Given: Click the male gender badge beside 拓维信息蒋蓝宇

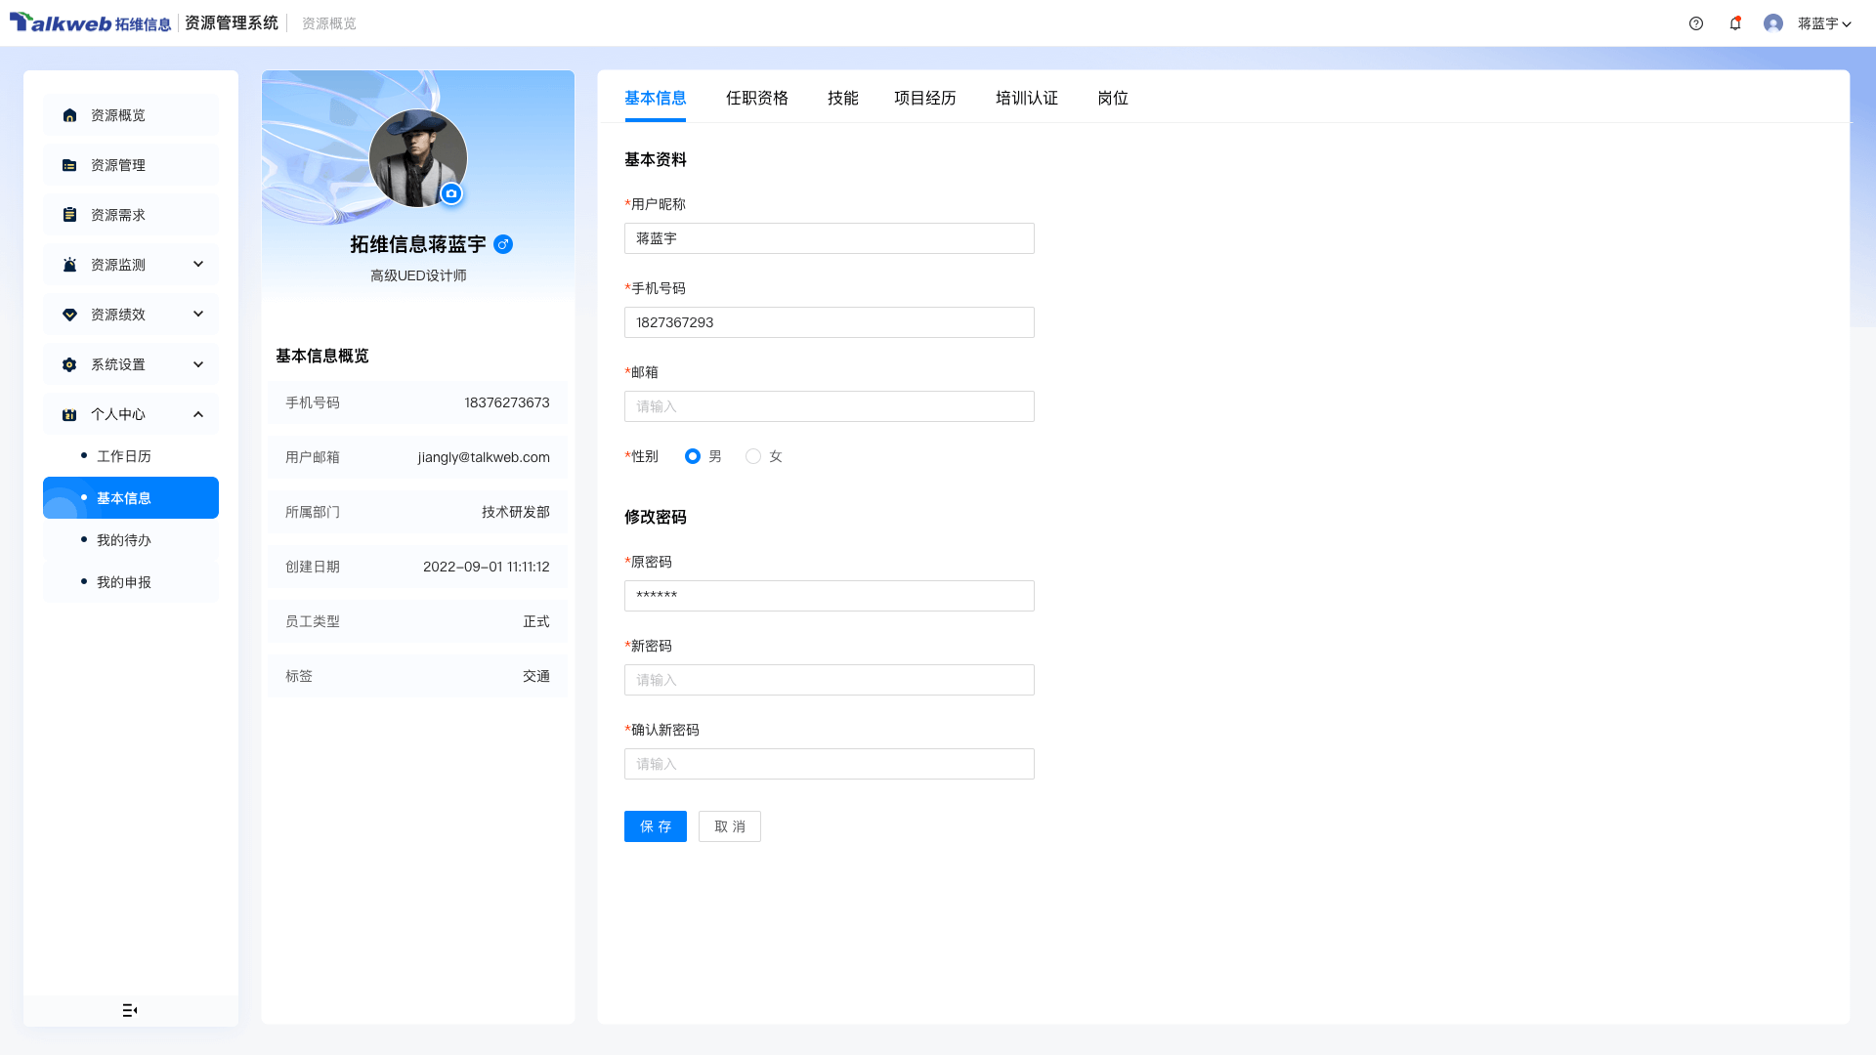Looking at the screenshot, I should point(504,245).
